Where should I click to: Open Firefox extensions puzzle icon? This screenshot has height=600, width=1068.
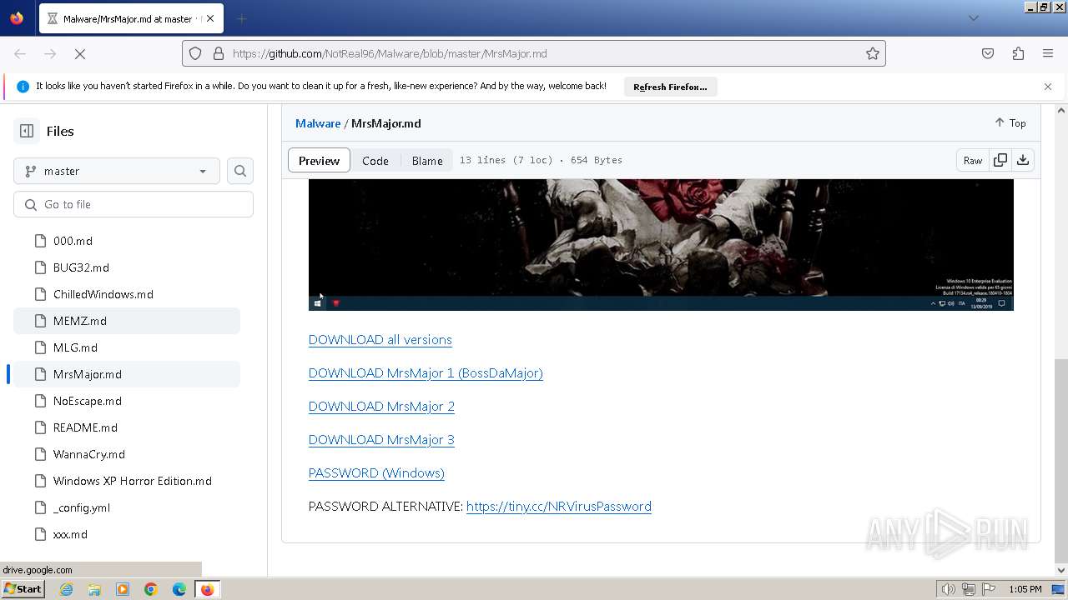click(x=1018, y=53)
